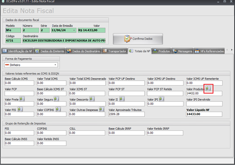Click the Valor COFINS input field
The height and width of the screenshot is (165, 235).
(51, 114)
